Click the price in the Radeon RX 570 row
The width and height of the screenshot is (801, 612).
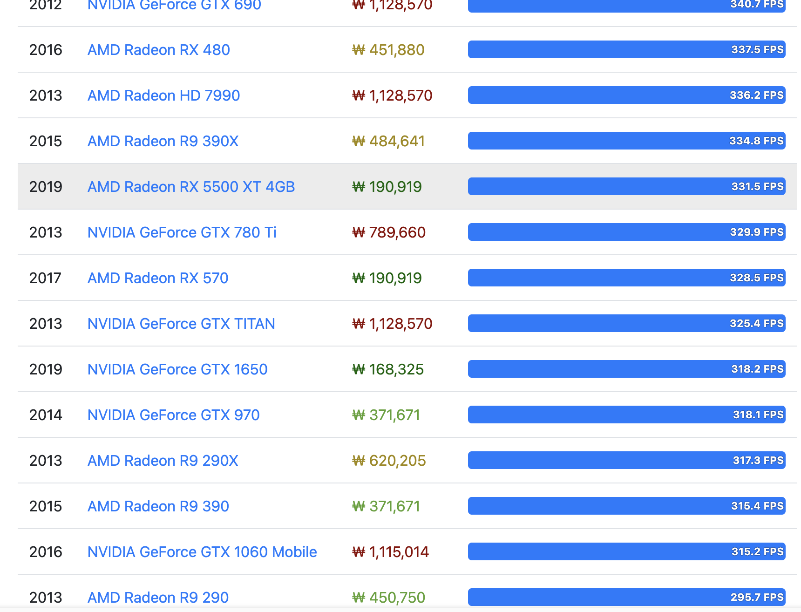[387, 278]
